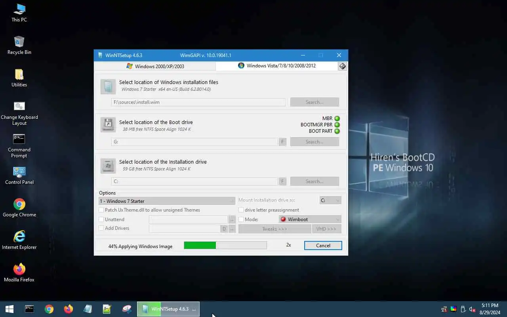
Task: Click the Applying Windows Image progress bar
Action: [x=225, y=246]
